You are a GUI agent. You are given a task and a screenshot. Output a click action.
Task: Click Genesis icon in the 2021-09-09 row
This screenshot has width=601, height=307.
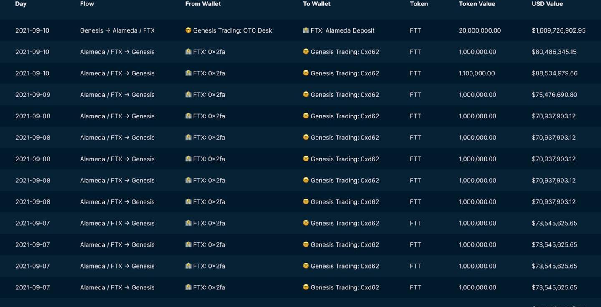tap(306, 94)
